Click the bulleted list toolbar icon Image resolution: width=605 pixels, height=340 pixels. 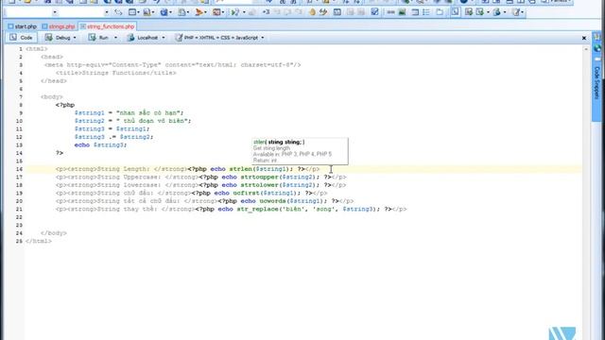point(426,12)
